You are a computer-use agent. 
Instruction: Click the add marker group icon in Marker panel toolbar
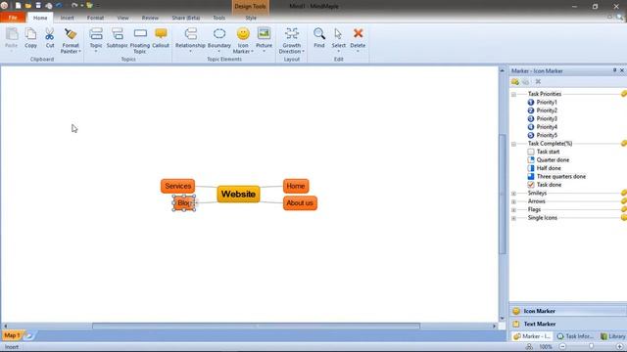pyautogui.click(x=515, y=82)
